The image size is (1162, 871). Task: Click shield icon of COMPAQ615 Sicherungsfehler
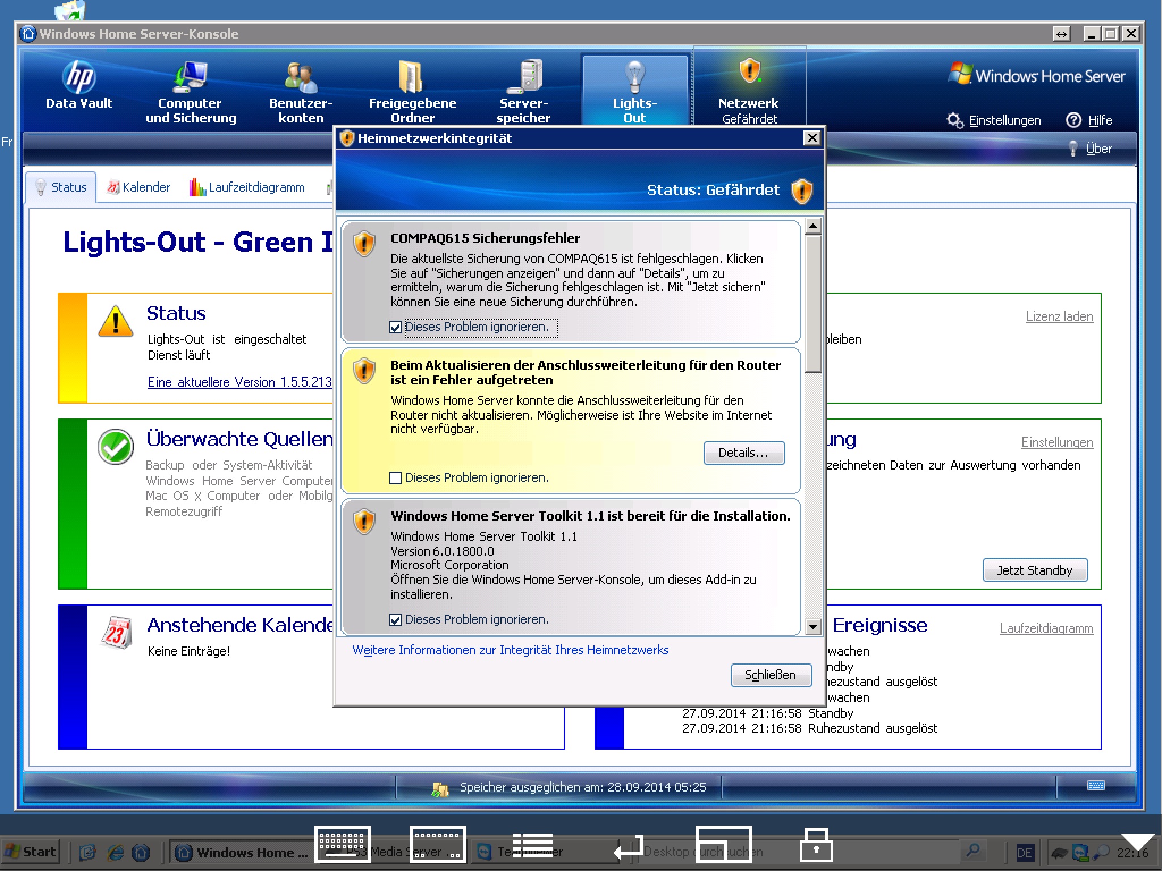[x=364, y=244]
